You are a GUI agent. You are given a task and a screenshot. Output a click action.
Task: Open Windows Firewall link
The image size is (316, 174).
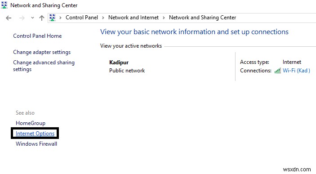coord(36,144)
